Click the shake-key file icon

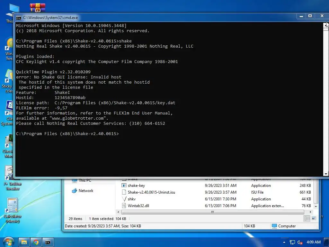tap(124, 186)
